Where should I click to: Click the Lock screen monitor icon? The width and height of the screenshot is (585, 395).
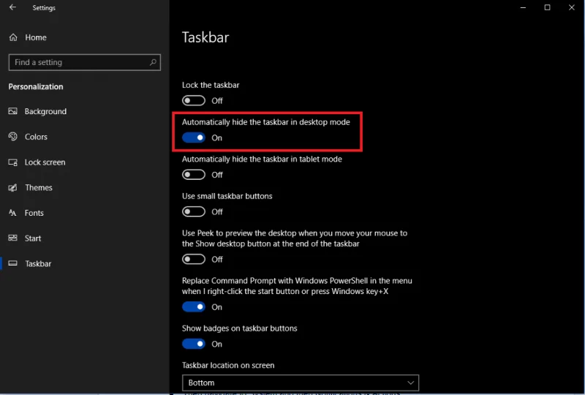12,162
